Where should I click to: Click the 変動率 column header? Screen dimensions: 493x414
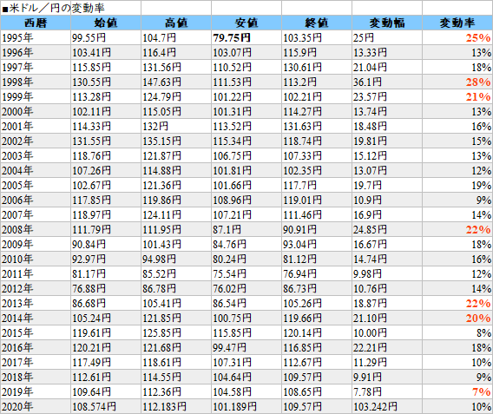click(457, 23)
